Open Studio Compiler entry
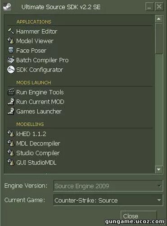Image resolution: width=167 pixels, height=226 pixels. click(38, 153)
